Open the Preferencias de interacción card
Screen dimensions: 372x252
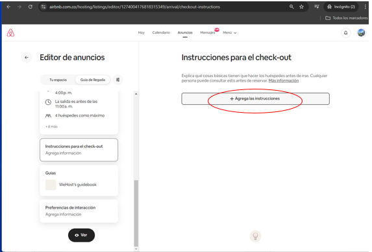(79, 211)
